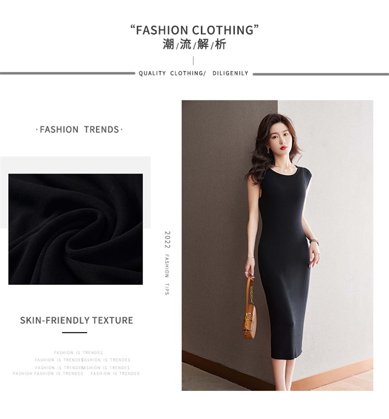Click the gray divider right of Diligenily

[321, 74]
